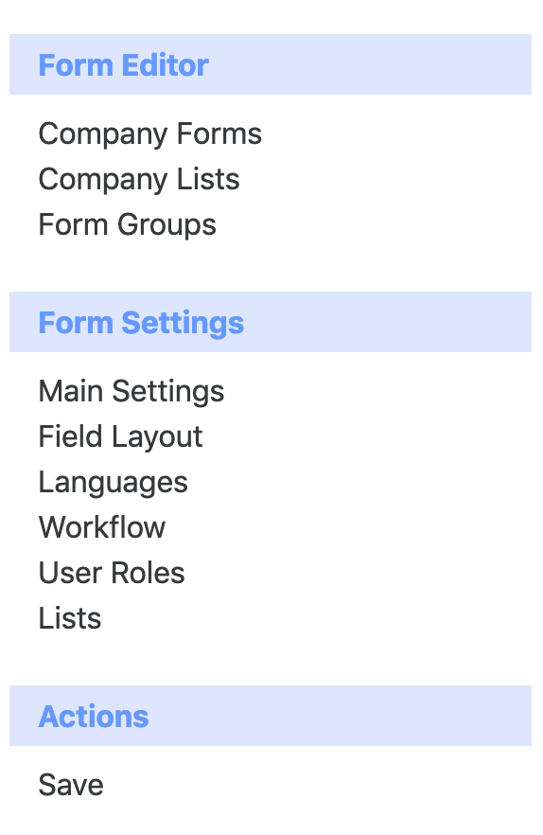
Task: Toggle the Actions section header
Action: (x=271, y=716)
